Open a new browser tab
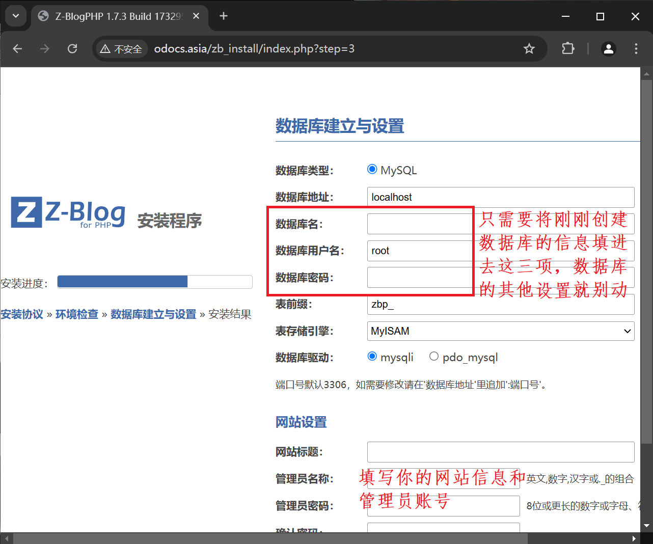Screen dimensions: 653x544 coord(223,16)
